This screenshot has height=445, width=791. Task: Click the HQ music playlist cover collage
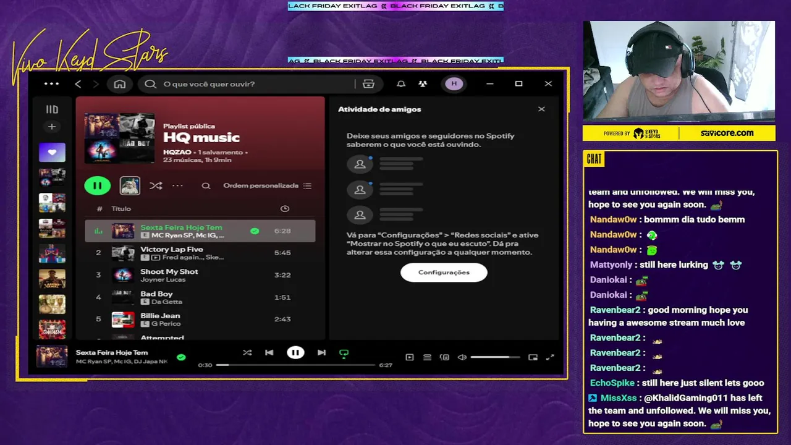point(119,138)
